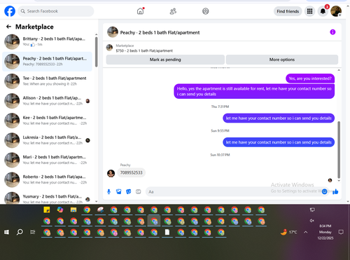
Task: Open the notifications bell
Action: coord(323,11)
